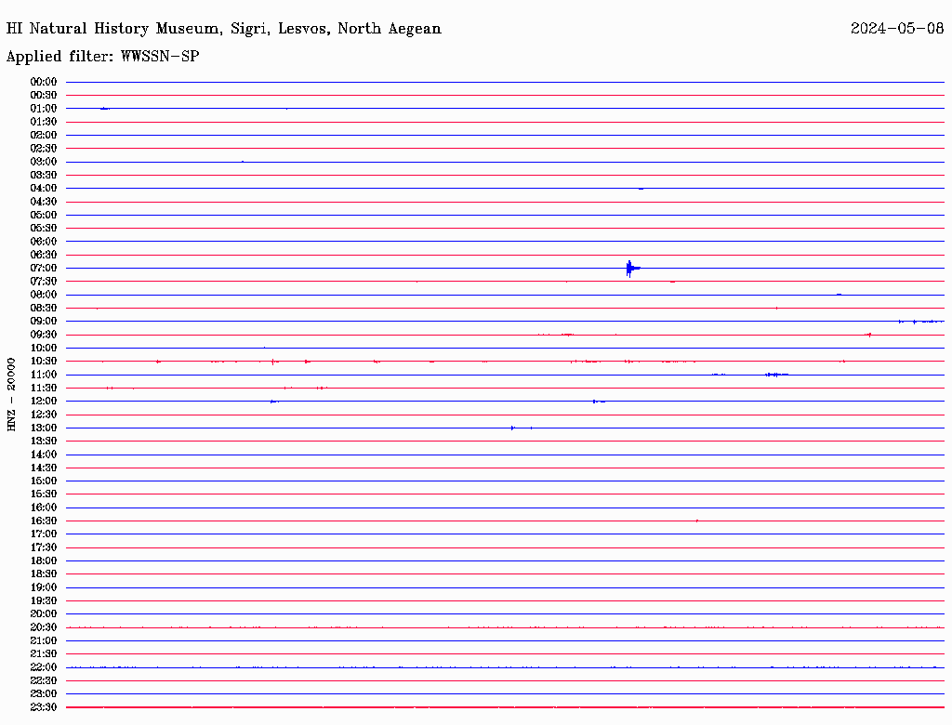Click the 21:30 time label

[44, 654]
